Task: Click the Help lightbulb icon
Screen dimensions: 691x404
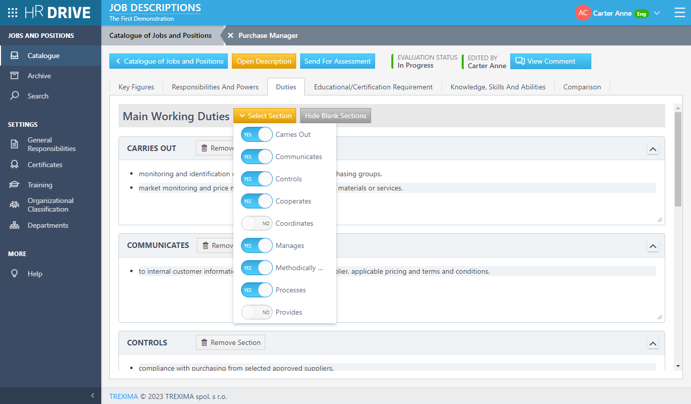Action: click(15, 274)
